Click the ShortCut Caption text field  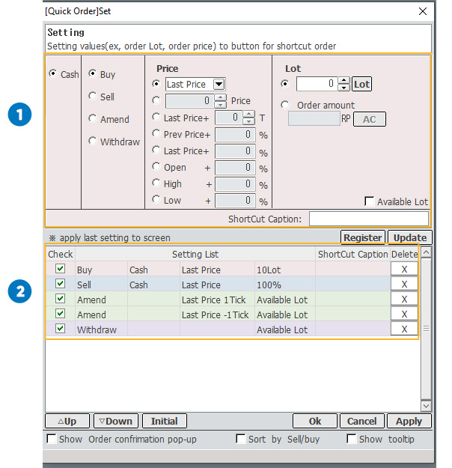tap(368, 219)
